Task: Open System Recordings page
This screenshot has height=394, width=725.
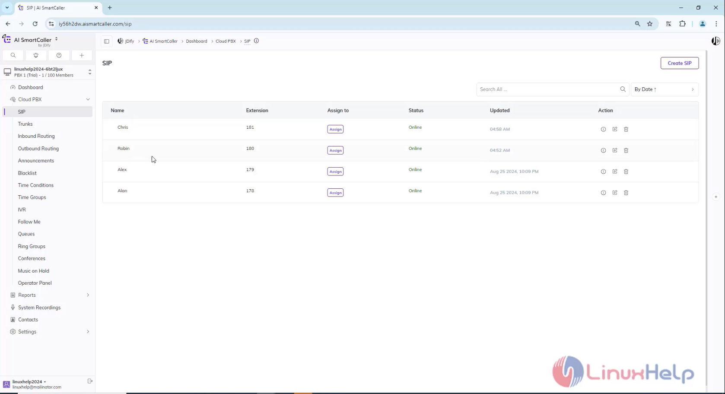Action: 39,308
